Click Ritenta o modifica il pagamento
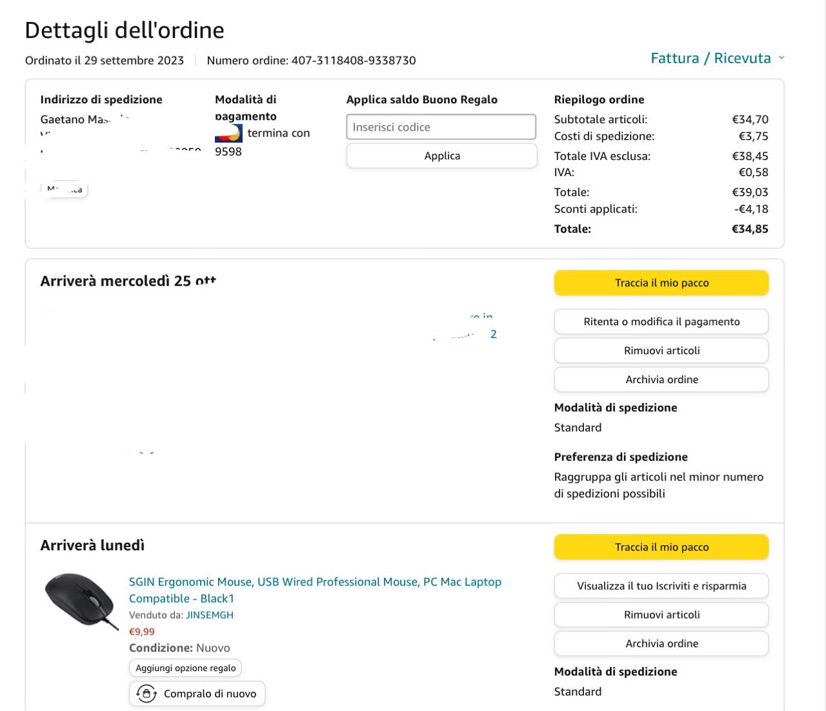Screen dimensions: 826x711 661,321
